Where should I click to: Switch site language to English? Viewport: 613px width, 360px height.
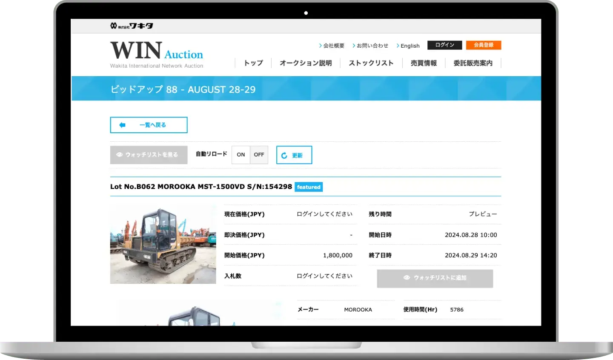click(408, 46)
